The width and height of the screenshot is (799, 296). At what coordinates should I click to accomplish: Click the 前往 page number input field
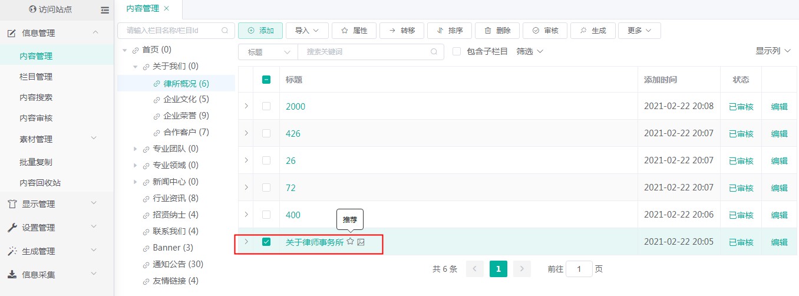click(579, 269)
